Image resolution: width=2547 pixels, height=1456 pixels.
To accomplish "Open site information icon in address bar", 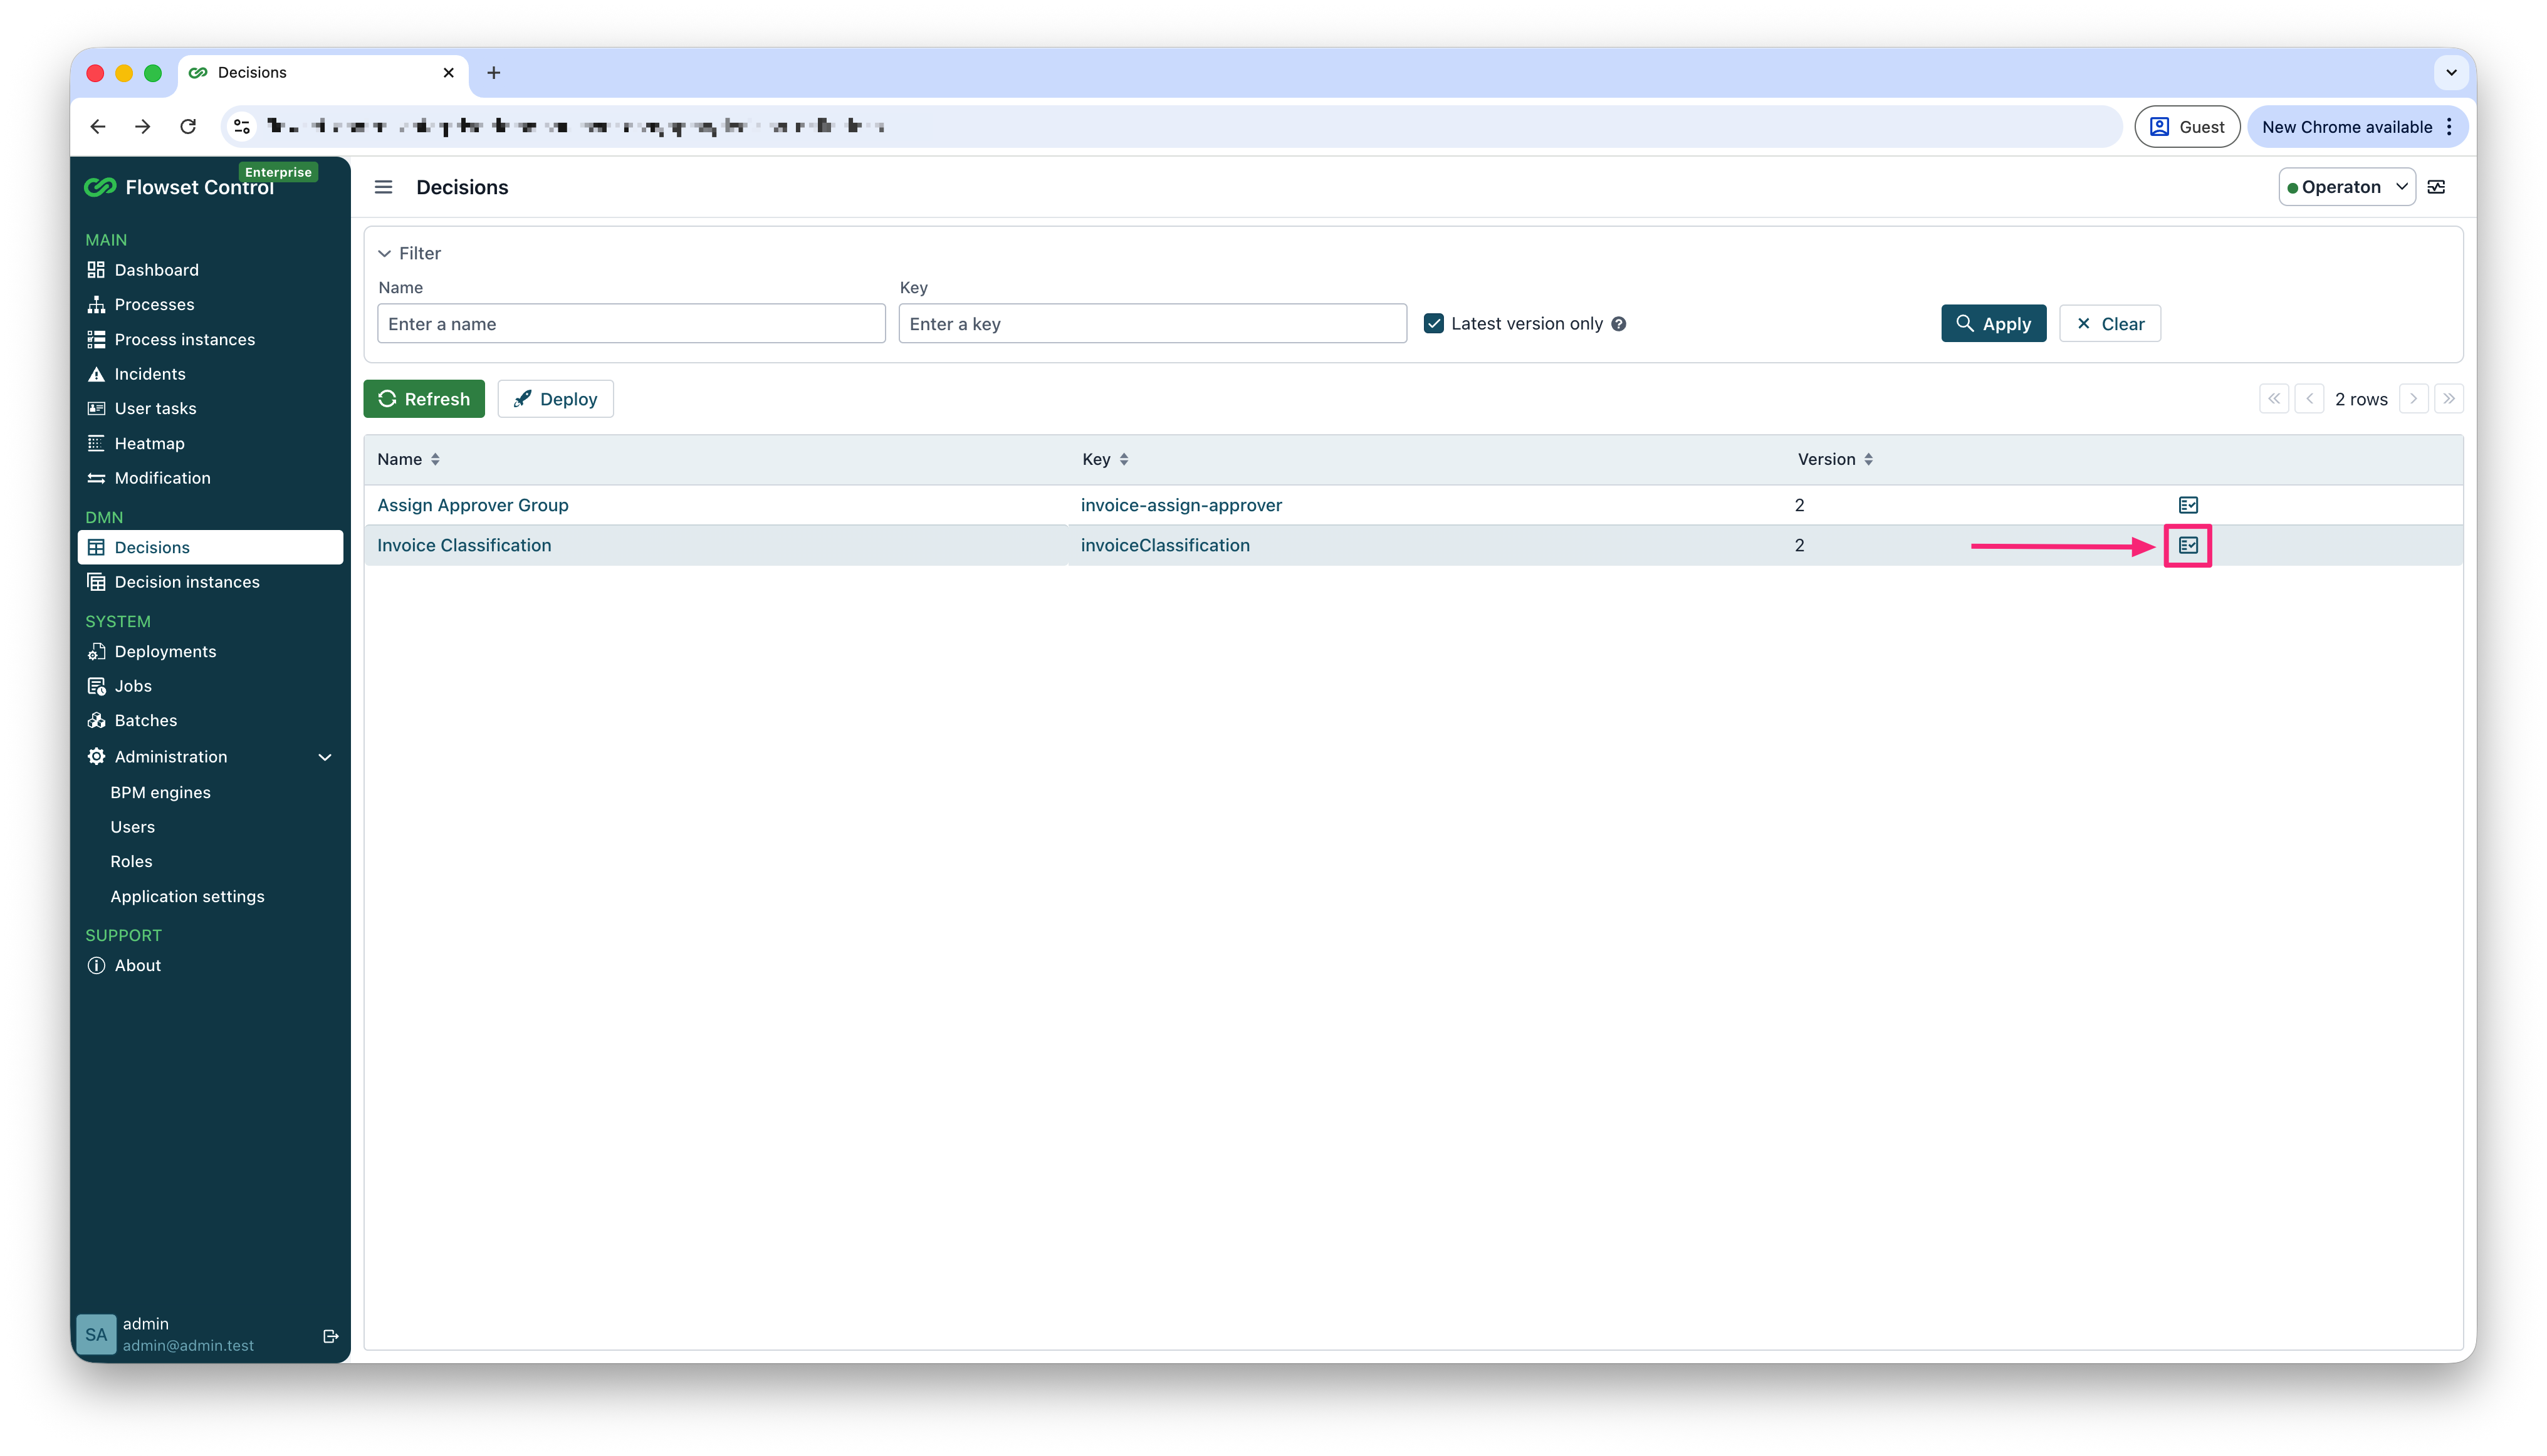I will point(242,126).
